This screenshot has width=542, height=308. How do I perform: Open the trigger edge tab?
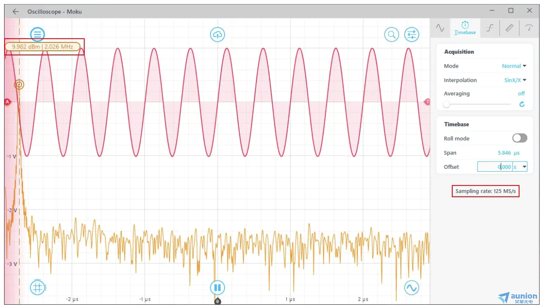click(490, 28)
